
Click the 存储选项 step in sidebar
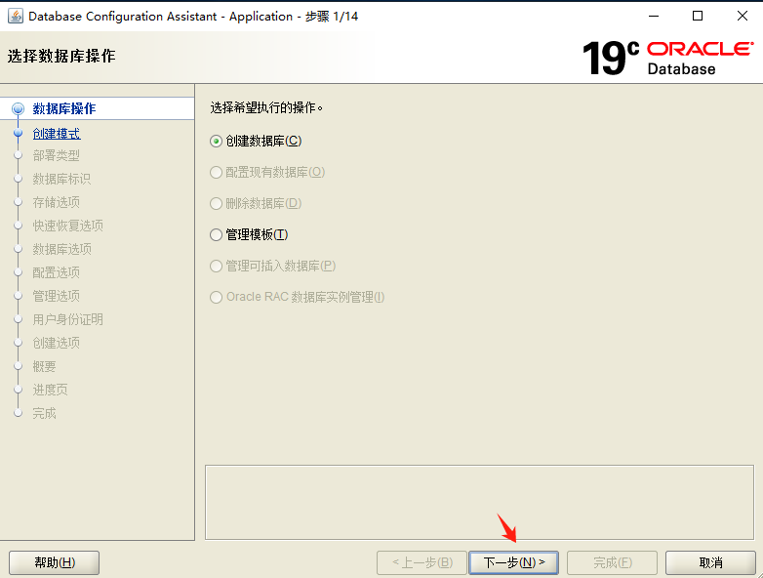pyautogui.click(x=56, y=202)
